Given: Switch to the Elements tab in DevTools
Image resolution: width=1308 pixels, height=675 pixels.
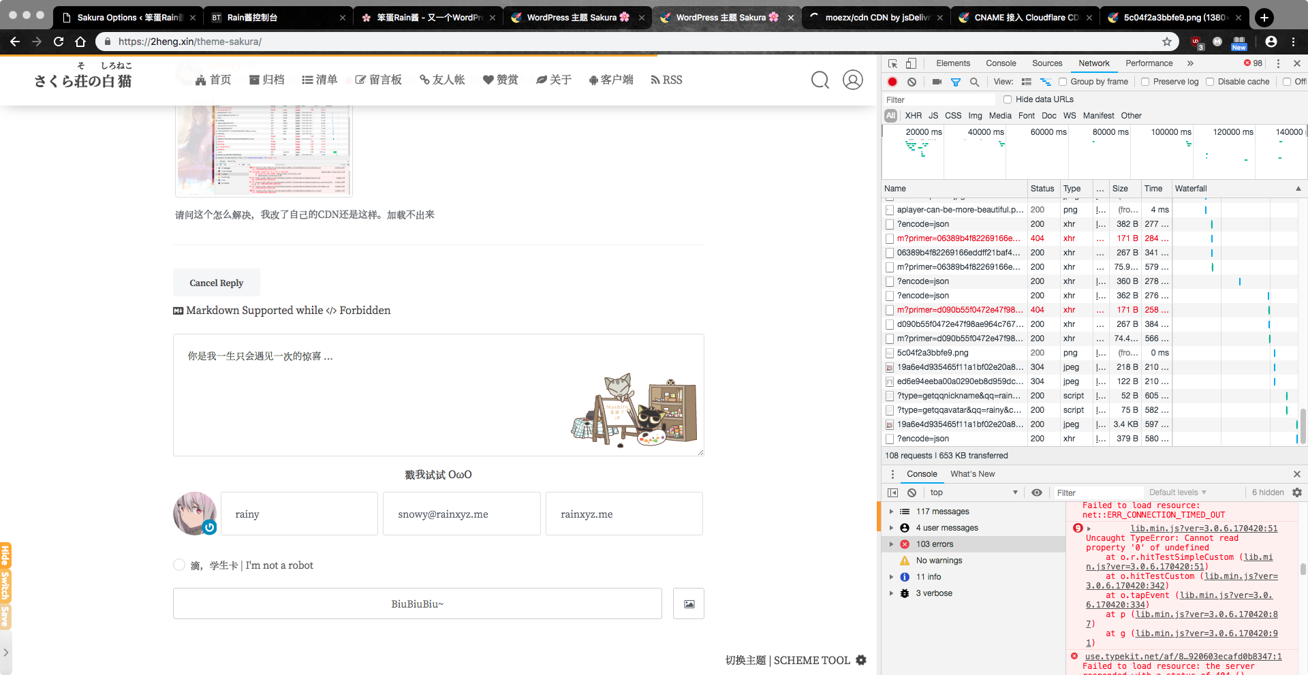Looking at the screenshot, I should 953,63.
